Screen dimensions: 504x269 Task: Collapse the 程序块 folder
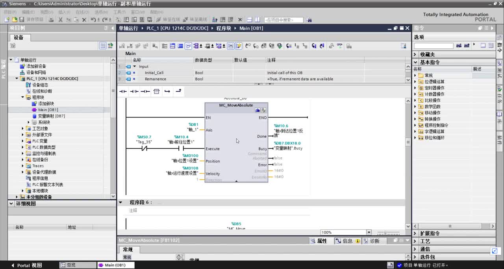tap(23, 97)
